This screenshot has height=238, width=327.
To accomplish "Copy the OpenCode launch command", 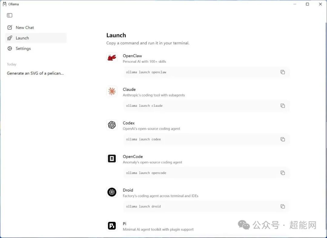I will 283,173.
